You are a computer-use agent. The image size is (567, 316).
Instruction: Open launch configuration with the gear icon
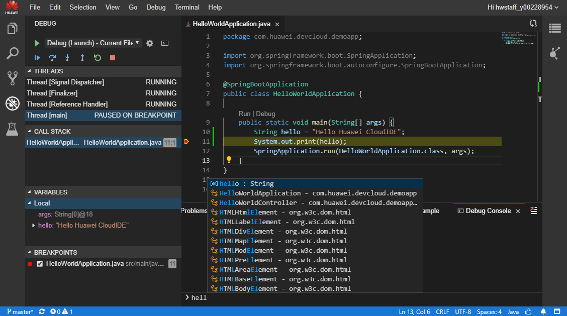click(150, 43)
